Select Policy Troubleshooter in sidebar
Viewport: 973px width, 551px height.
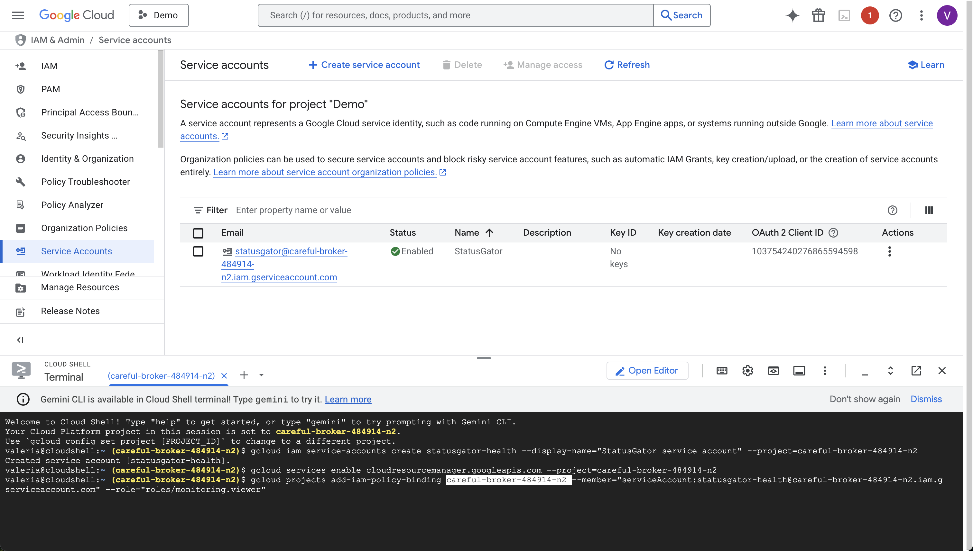tap(85, 182)
